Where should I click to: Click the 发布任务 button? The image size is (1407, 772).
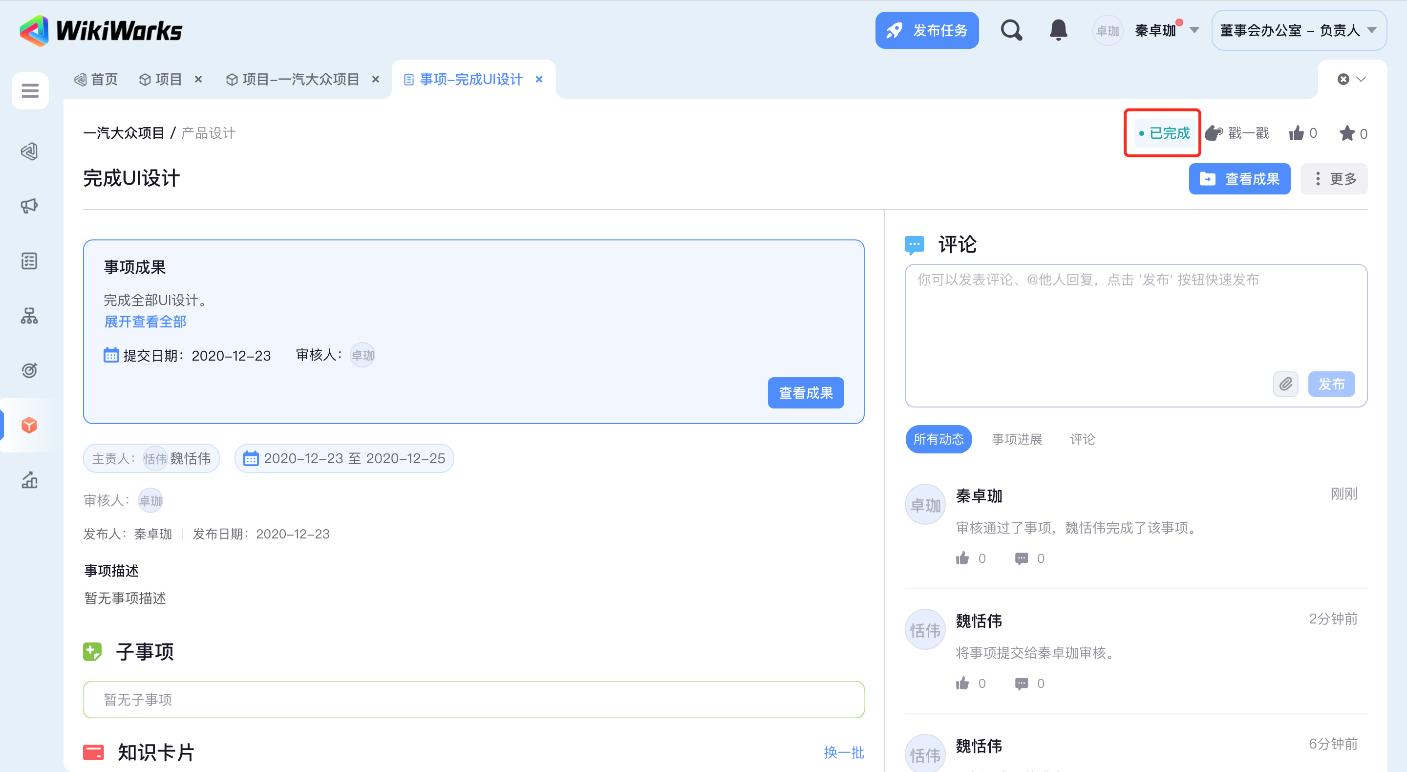[x=926, y=31]
